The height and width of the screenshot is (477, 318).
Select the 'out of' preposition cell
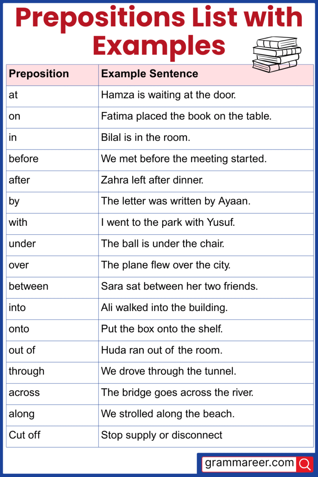pos(22,350)
